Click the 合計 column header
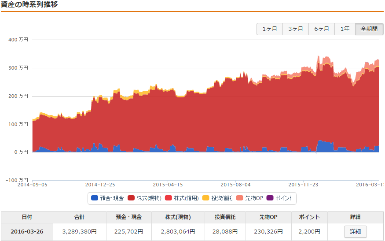The width and height of the screenshot is (385, 241). [80, 217]
